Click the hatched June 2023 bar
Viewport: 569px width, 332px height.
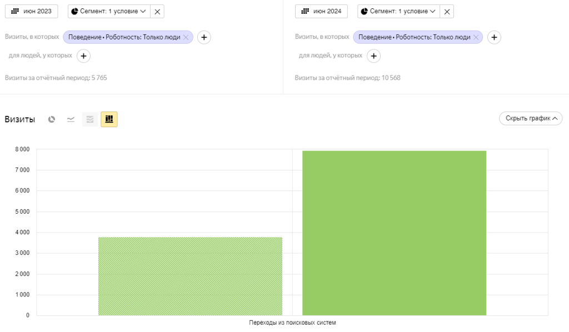(x=190, y=276)
